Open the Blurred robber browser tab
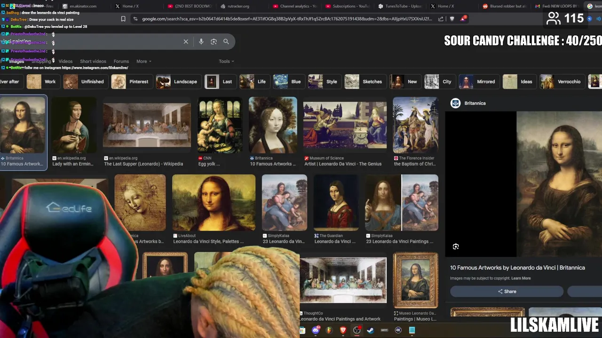602x338 pixels. (505, 6)
